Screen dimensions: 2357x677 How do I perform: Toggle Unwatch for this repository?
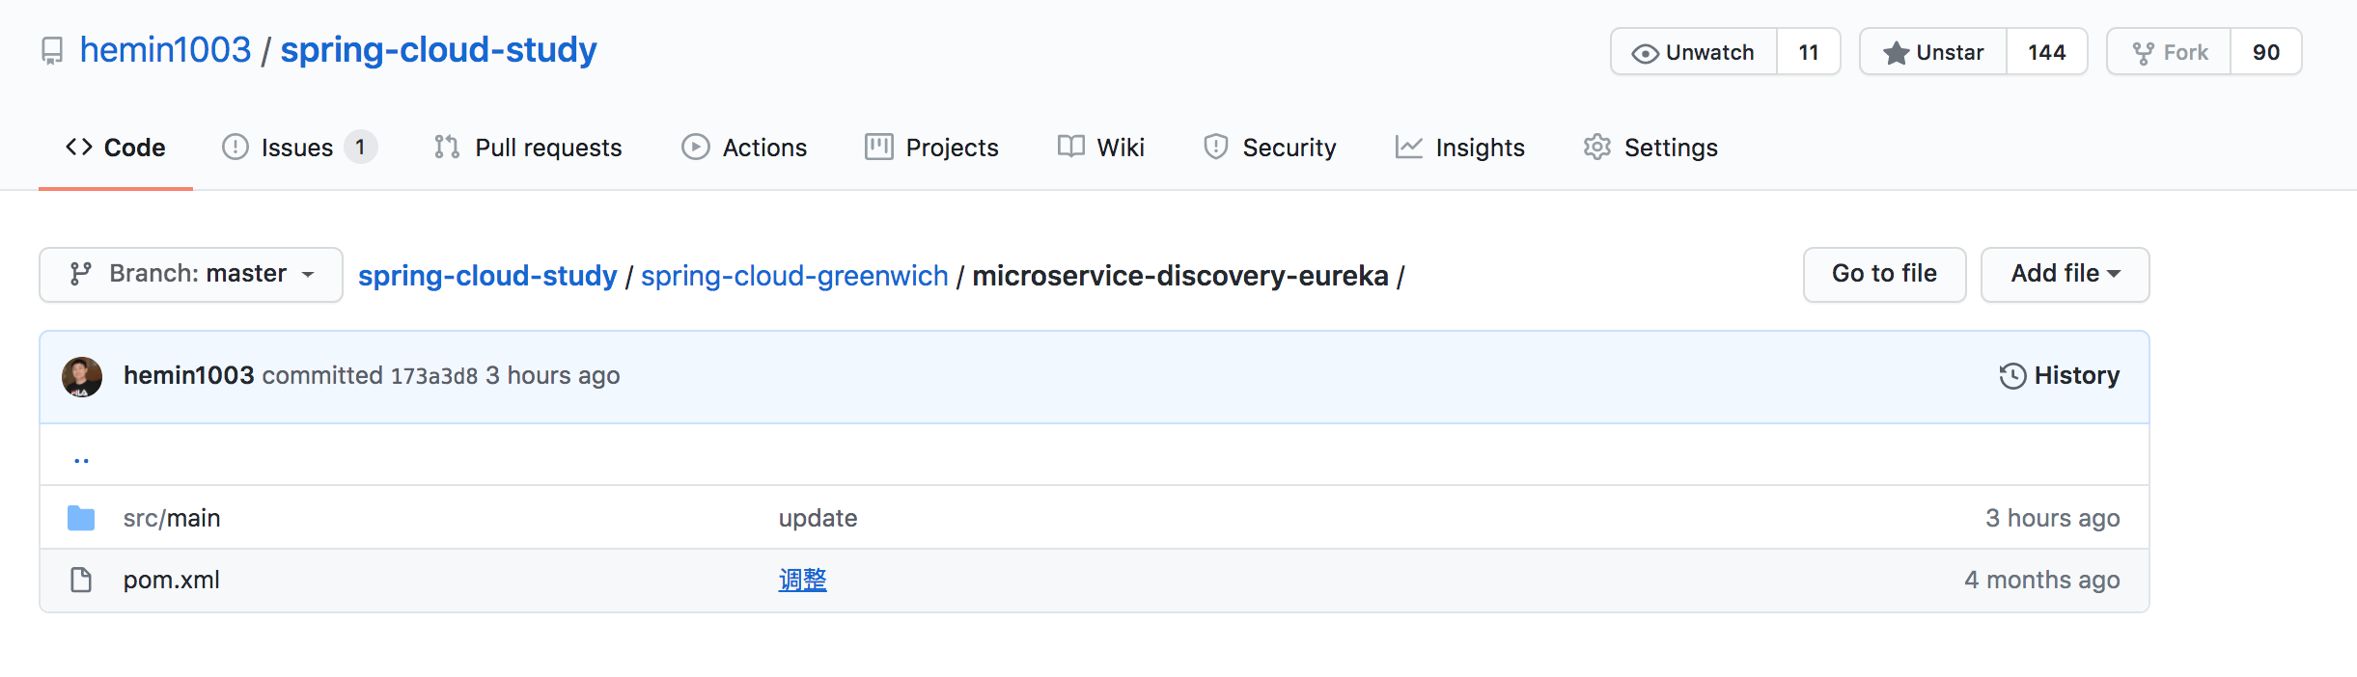pos(1694,52)
